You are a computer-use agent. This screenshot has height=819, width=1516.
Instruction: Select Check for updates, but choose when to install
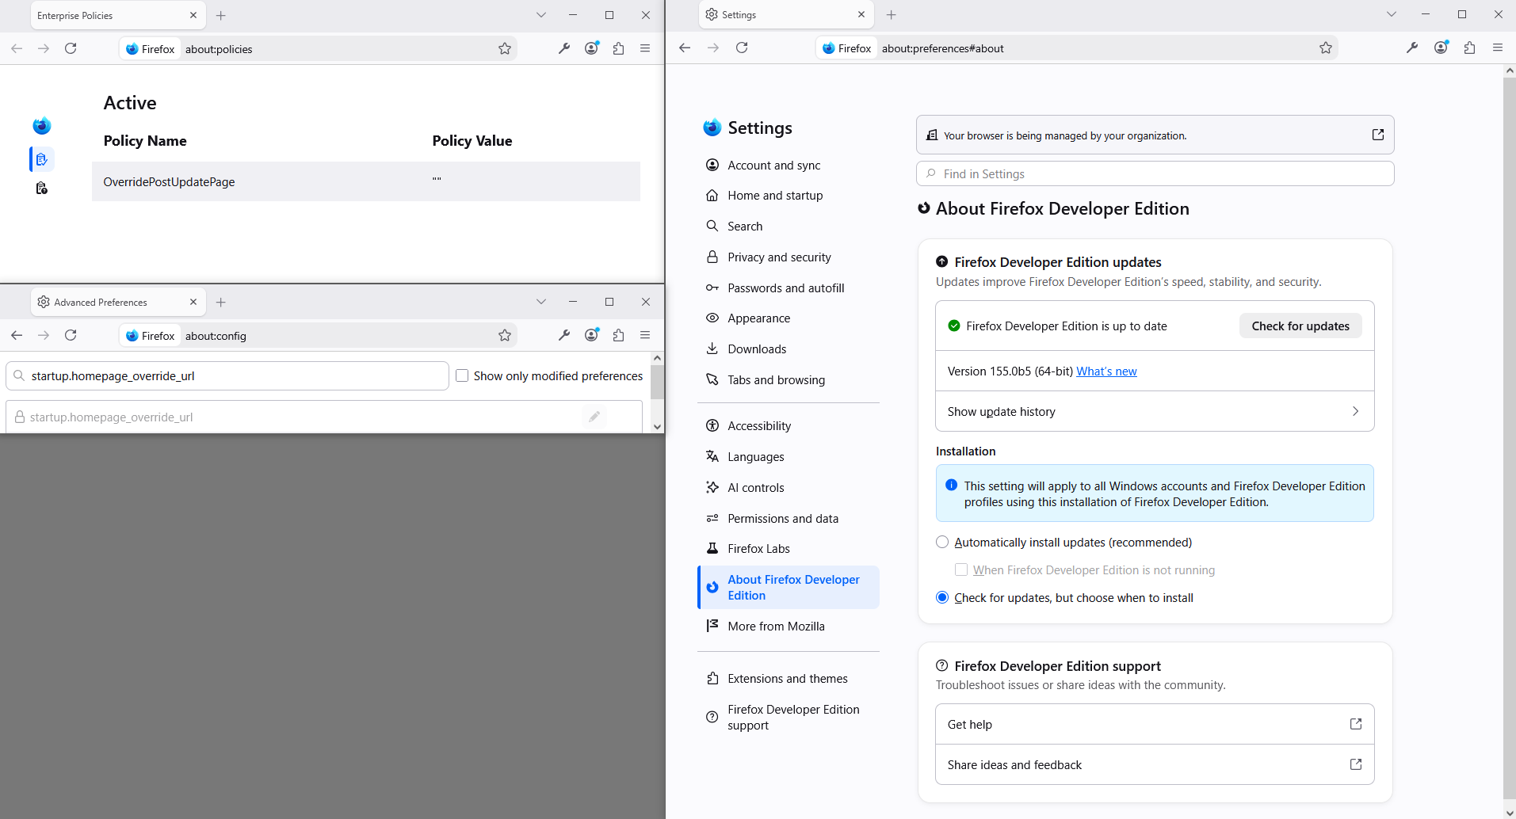pyautogui.click(x=942, y=597)
